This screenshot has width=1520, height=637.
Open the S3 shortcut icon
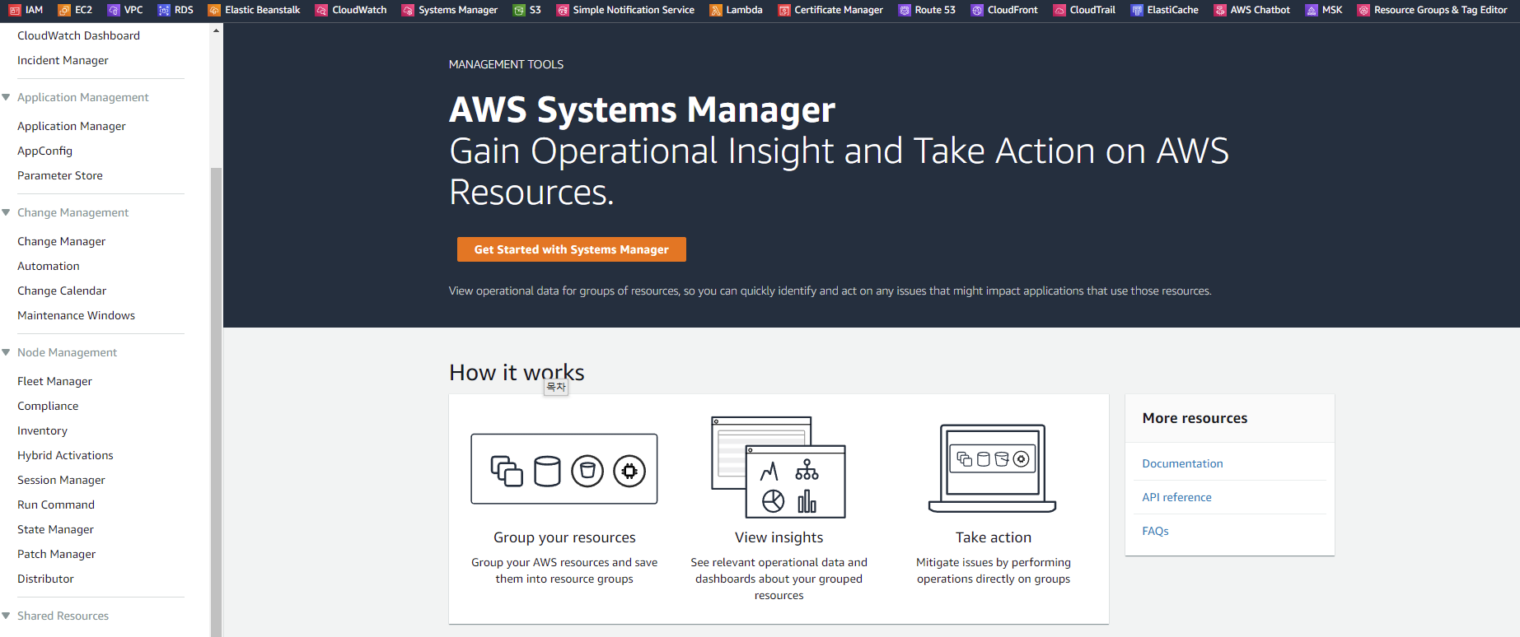(x=519, y=11)
